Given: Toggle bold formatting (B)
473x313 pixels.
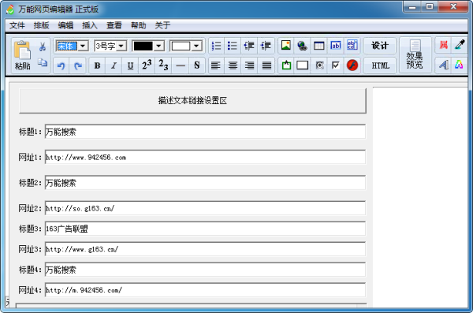Looking at the screenshot, I should [x=98, y=65].
